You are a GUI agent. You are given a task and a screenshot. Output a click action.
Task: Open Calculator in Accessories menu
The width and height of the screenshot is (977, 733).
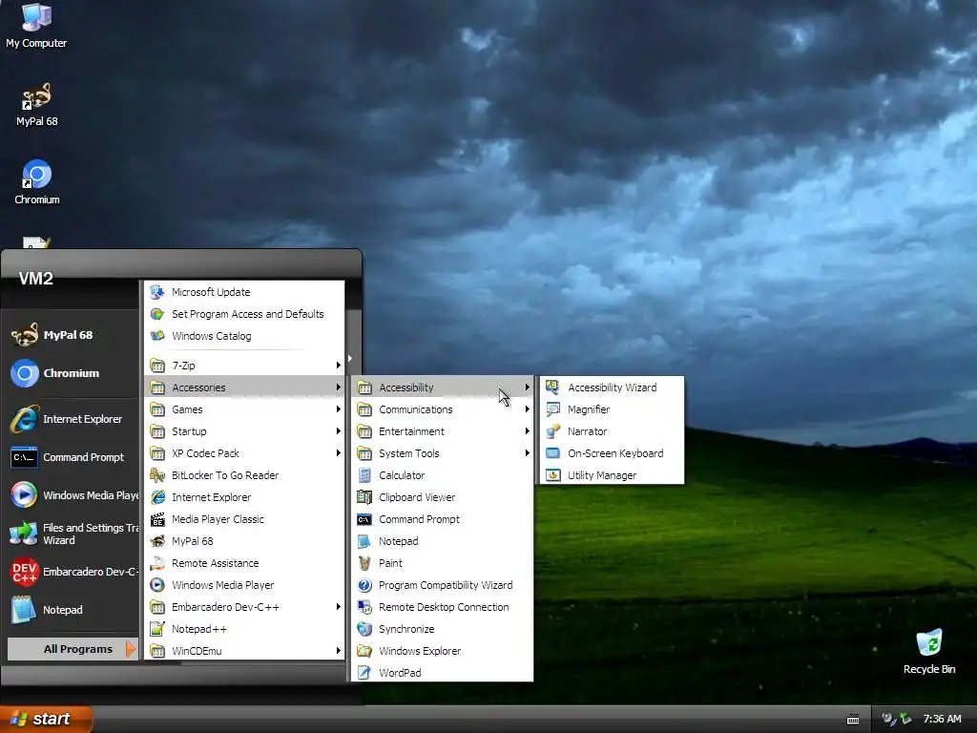pyautogui.click(x=442, y=475)
